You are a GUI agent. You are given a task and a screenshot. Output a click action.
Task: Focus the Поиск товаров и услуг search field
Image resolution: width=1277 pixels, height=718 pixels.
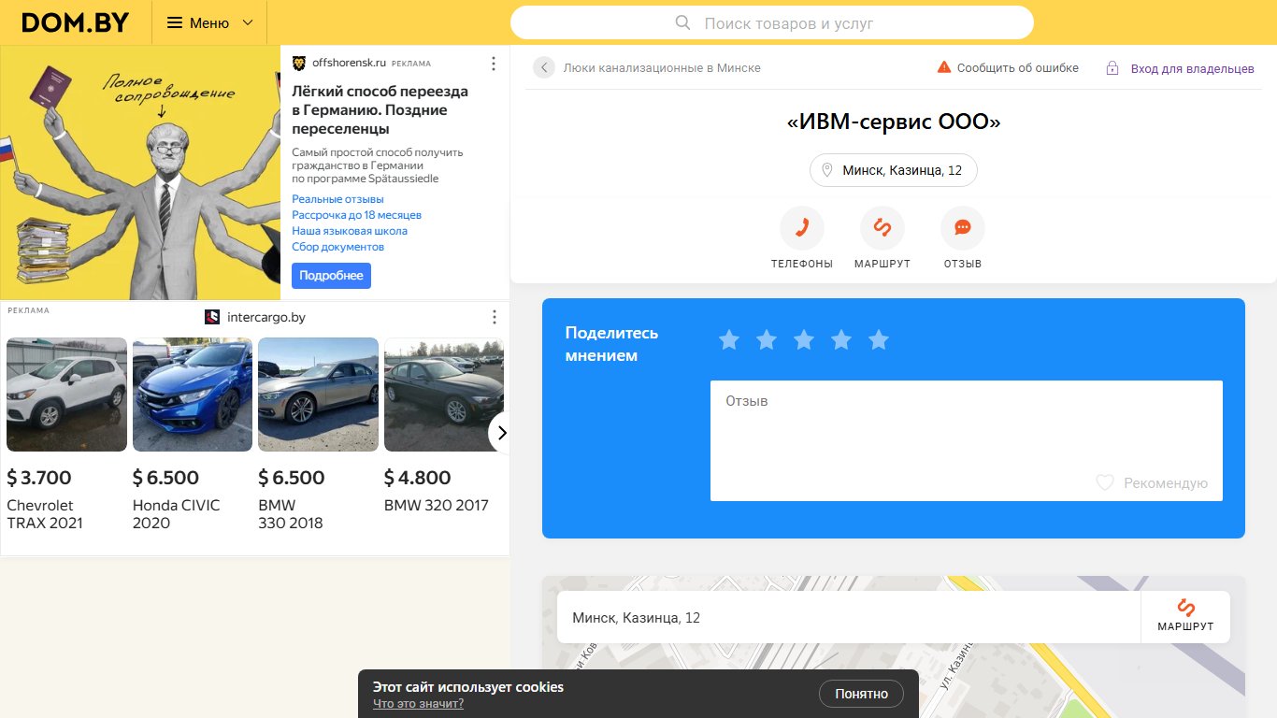click(772, 22)
